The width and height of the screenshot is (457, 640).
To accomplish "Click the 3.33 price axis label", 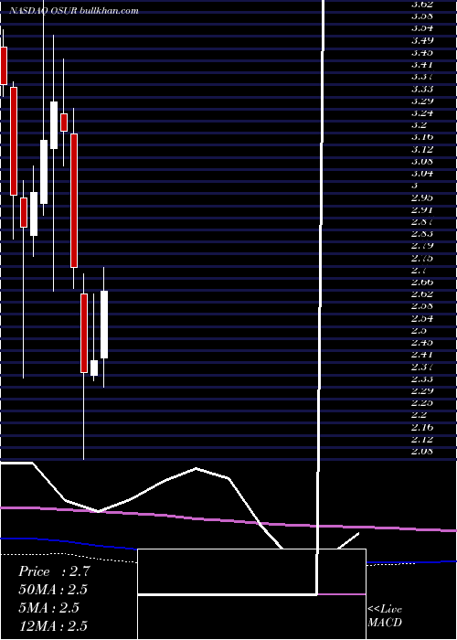I will pos(422,89).
